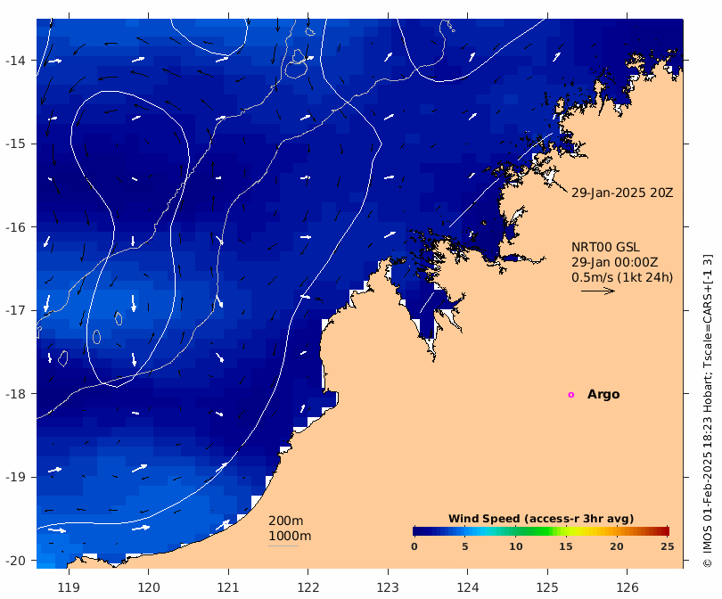Image resolution: width=722 pixels, height=599 pixels.
Task: Click latitude axis label -18
Action: [15, 394]
